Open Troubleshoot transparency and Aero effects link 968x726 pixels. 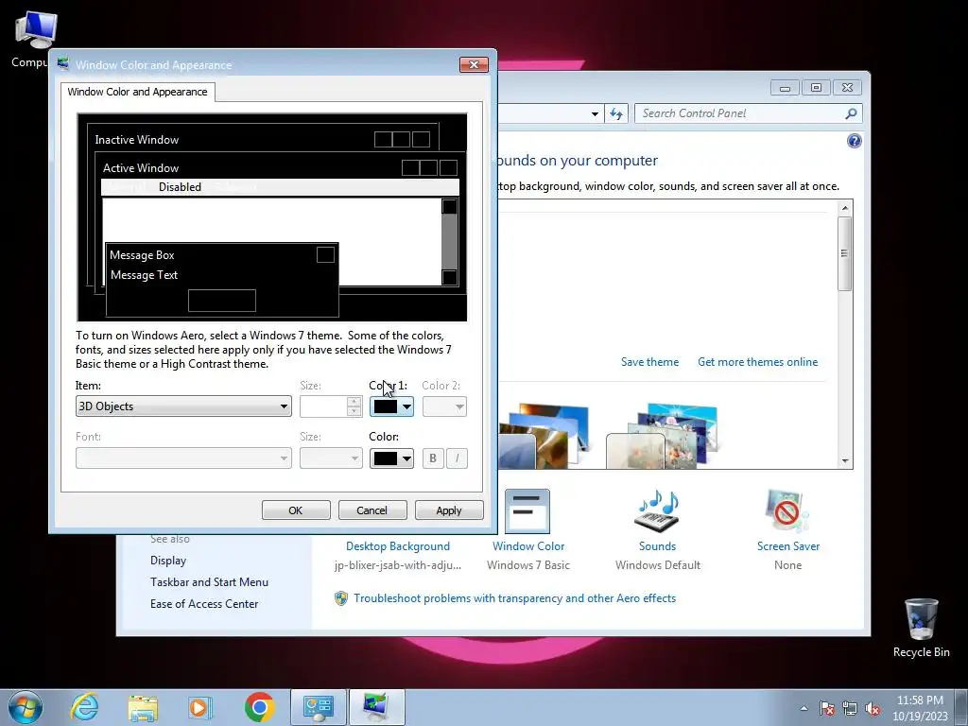[514, 598]
